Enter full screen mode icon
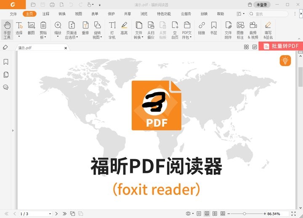Screen dimensions: 303x218 click(293, 213)
